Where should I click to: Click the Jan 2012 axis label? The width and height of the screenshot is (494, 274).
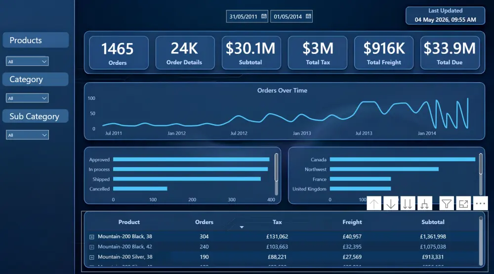point(176,134)
